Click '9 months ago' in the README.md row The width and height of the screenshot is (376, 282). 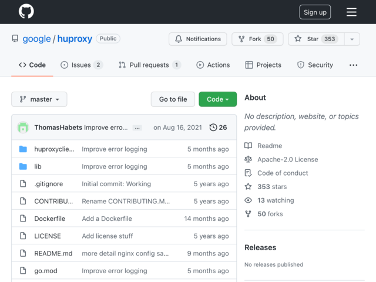pyautogui.click(x=208, y=253)
